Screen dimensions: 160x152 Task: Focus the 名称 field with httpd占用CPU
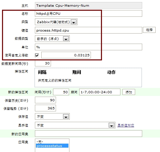(x=89, y=13)
